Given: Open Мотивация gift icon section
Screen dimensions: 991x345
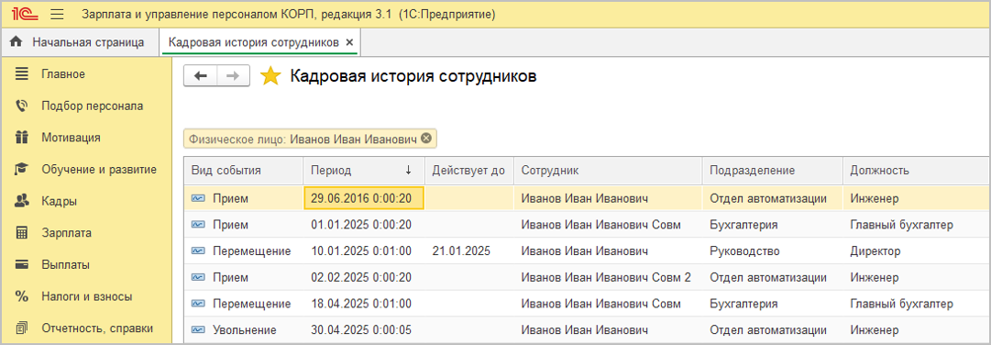Looking at the screenshot, I should tap(21, 138).
